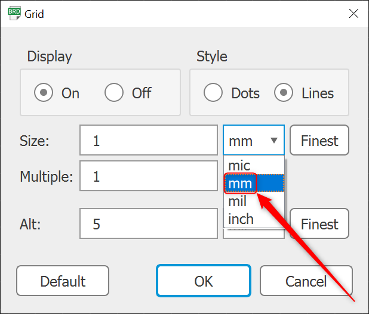This screenshot has width=369, height=314.
Task: Select Lines grid style
Action: coord(284,93)
